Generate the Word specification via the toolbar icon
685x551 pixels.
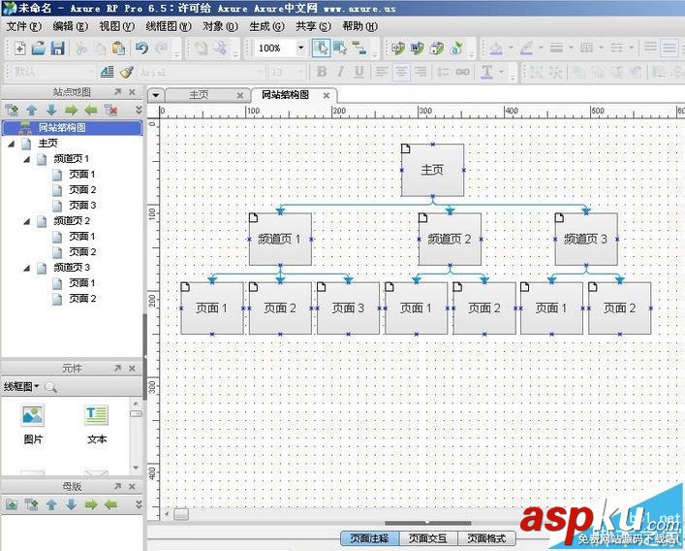coord(418,48)
